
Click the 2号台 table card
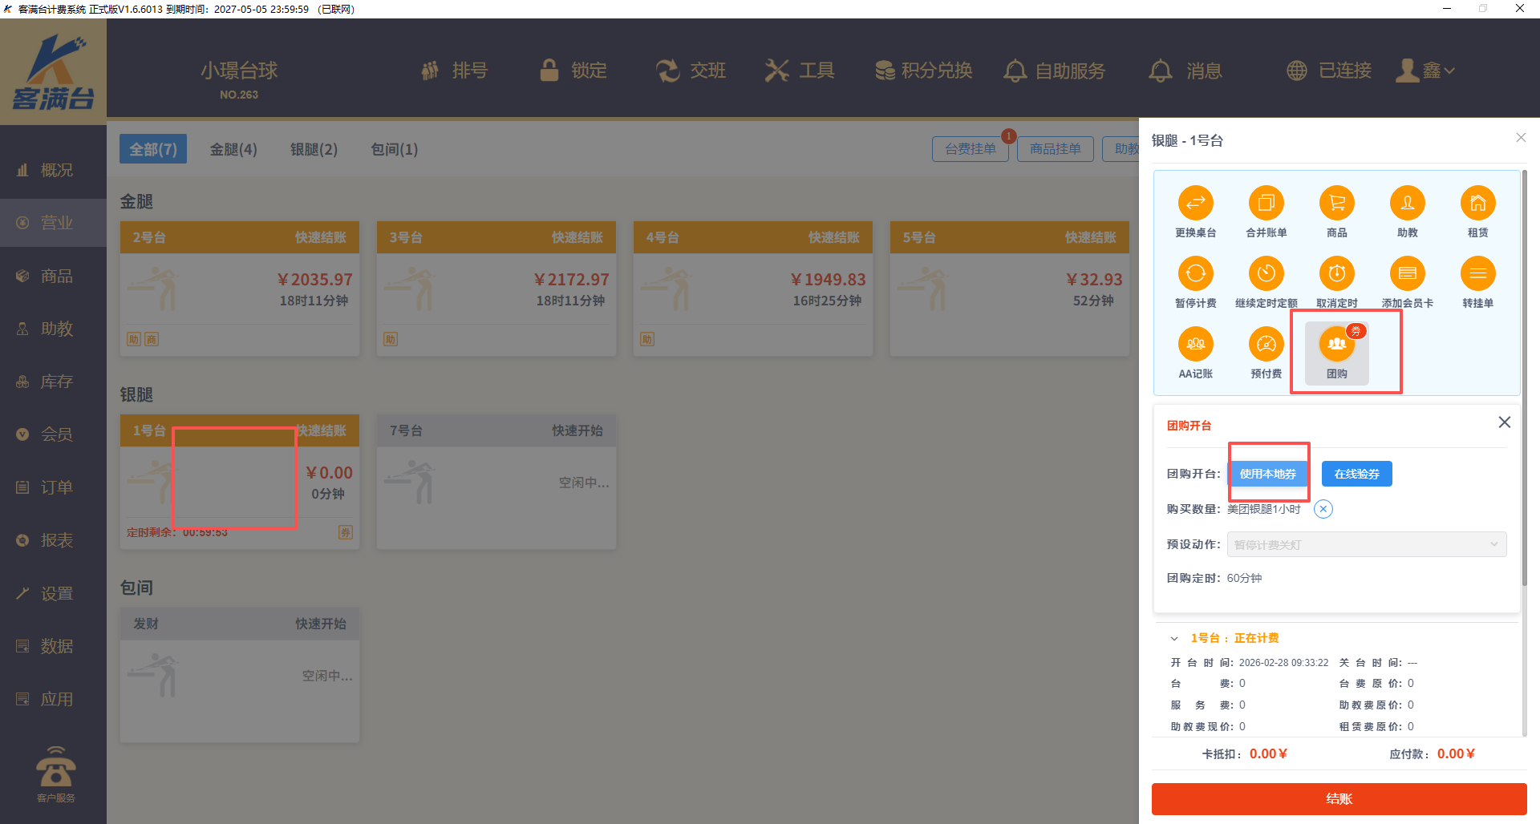(239, 290)
